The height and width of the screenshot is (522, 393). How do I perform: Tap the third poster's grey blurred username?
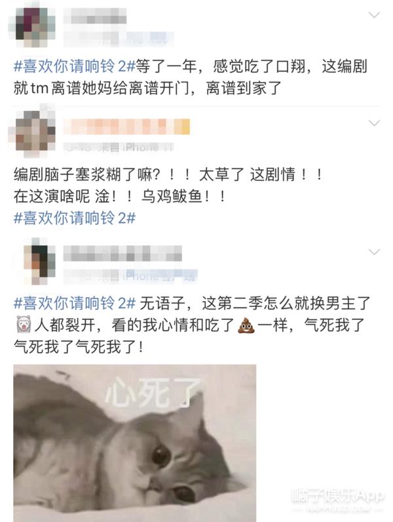122,254
